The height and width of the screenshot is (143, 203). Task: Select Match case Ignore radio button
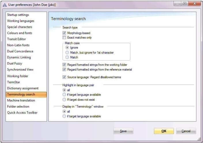[x=67, y=48]
